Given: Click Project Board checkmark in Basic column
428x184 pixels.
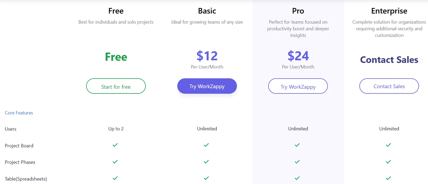Looking at the screenshot, I should tap(206, 145).
